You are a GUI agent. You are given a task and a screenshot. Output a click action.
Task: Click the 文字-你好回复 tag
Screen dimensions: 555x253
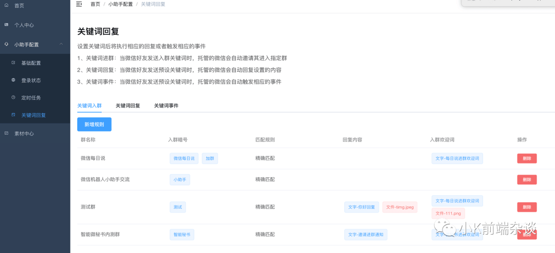(x=362, y=207)
